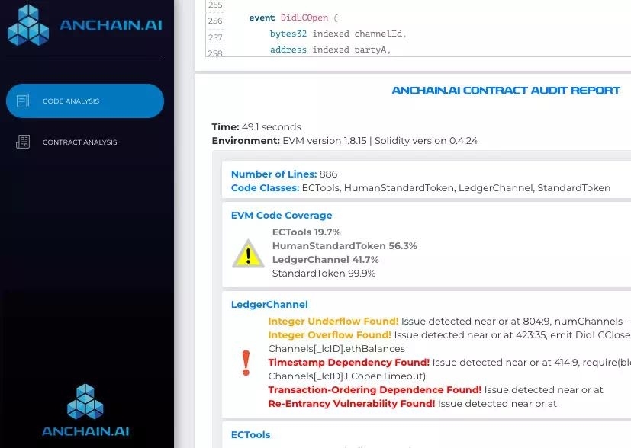Click the Timestamp Dependency Found alert
The height and width of the screenshot is (448, 631).
pyautogui.click(x=349, y=363)
